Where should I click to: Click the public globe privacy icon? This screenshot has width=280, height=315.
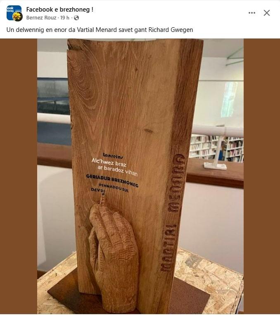click(76, 18)
